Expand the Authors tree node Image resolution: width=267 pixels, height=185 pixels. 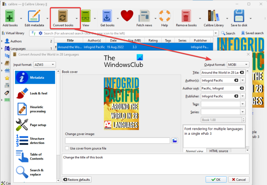pos(2,41)
